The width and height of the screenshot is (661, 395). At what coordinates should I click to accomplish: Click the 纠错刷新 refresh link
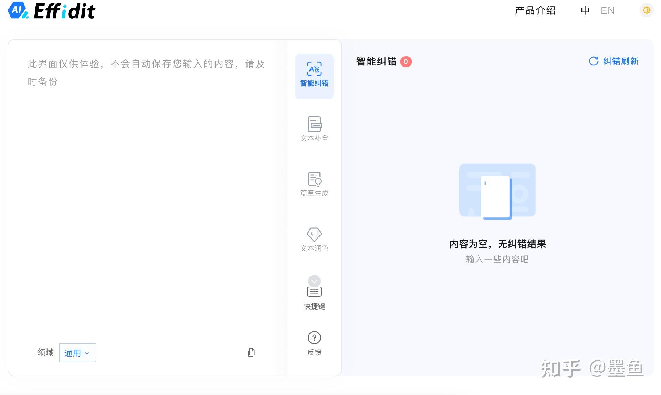tap(620, 61)
